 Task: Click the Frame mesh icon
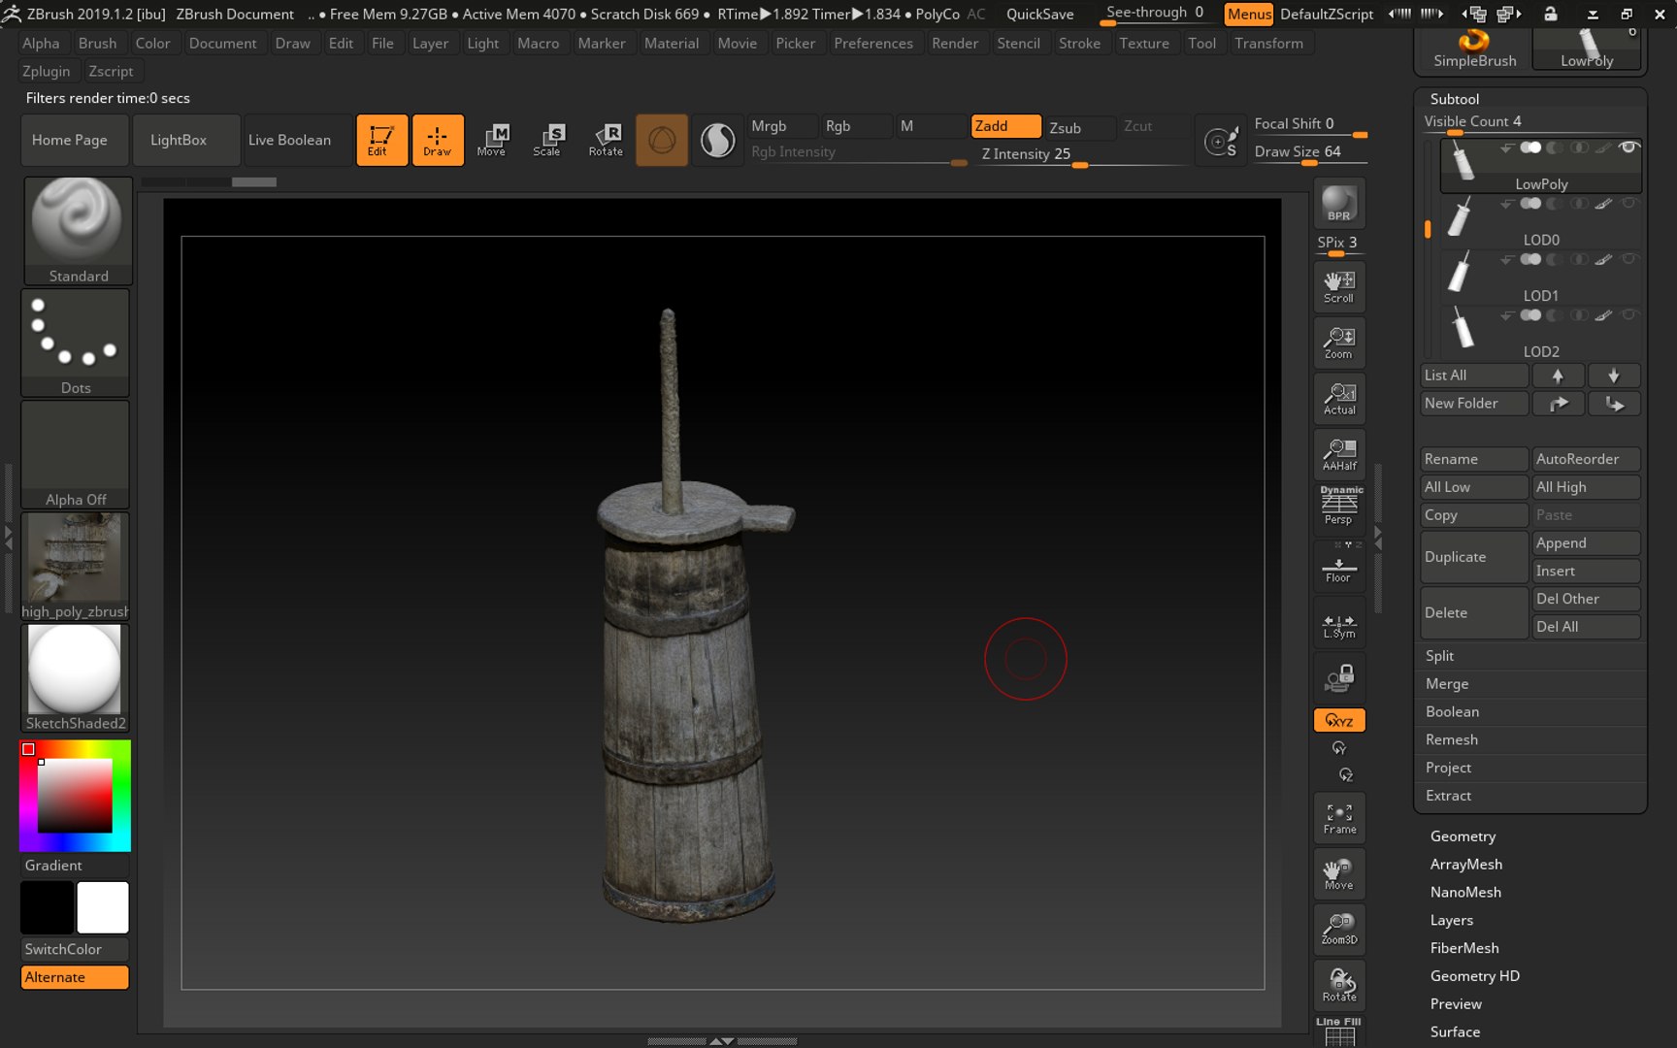[1339, 818]
